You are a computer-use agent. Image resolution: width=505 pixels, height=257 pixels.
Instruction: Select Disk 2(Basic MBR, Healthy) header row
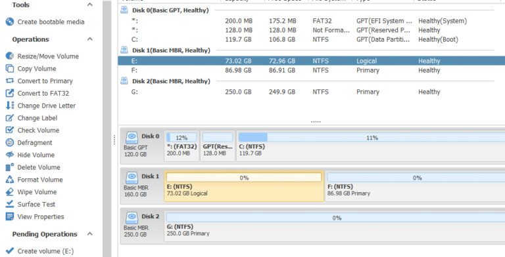click(x=312, y=81)
